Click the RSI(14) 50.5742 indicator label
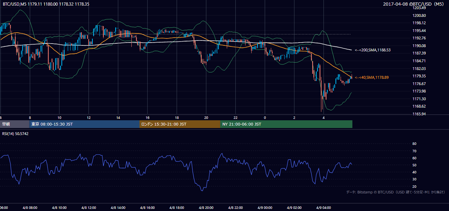Image resolution: width=449 pixels, height=211 pixels. 15,134
